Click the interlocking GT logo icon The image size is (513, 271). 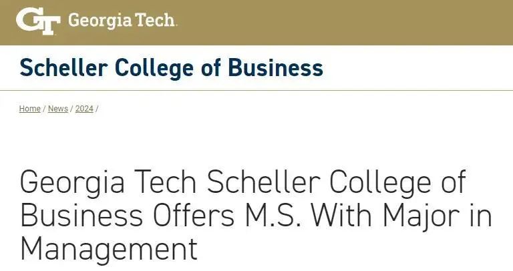point(37,21)
